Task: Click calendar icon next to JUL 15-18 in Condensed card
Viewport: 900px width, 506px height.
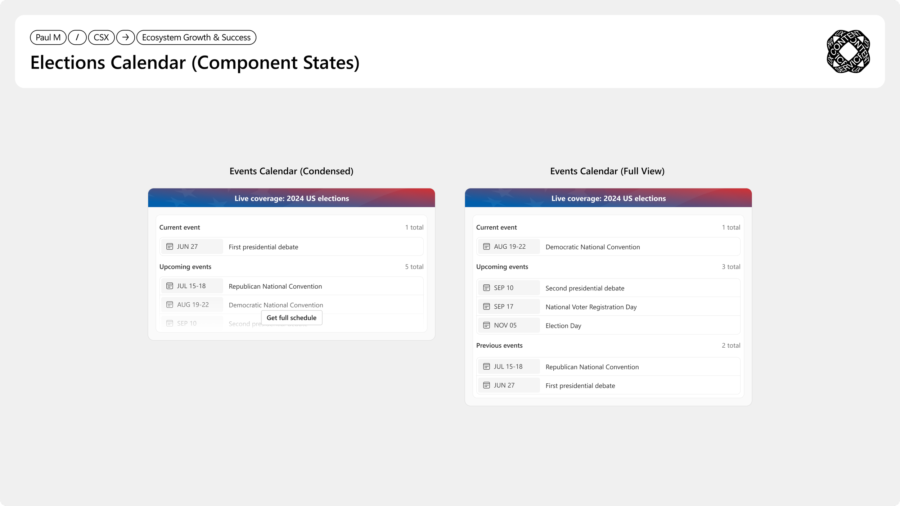Action: pyautogui.click(x=170, y=286)
